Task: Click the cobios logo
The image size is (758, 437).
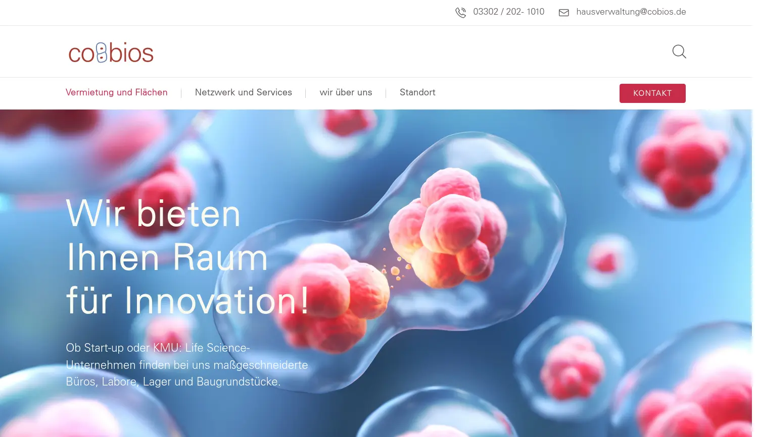Action: click(111, 52)
